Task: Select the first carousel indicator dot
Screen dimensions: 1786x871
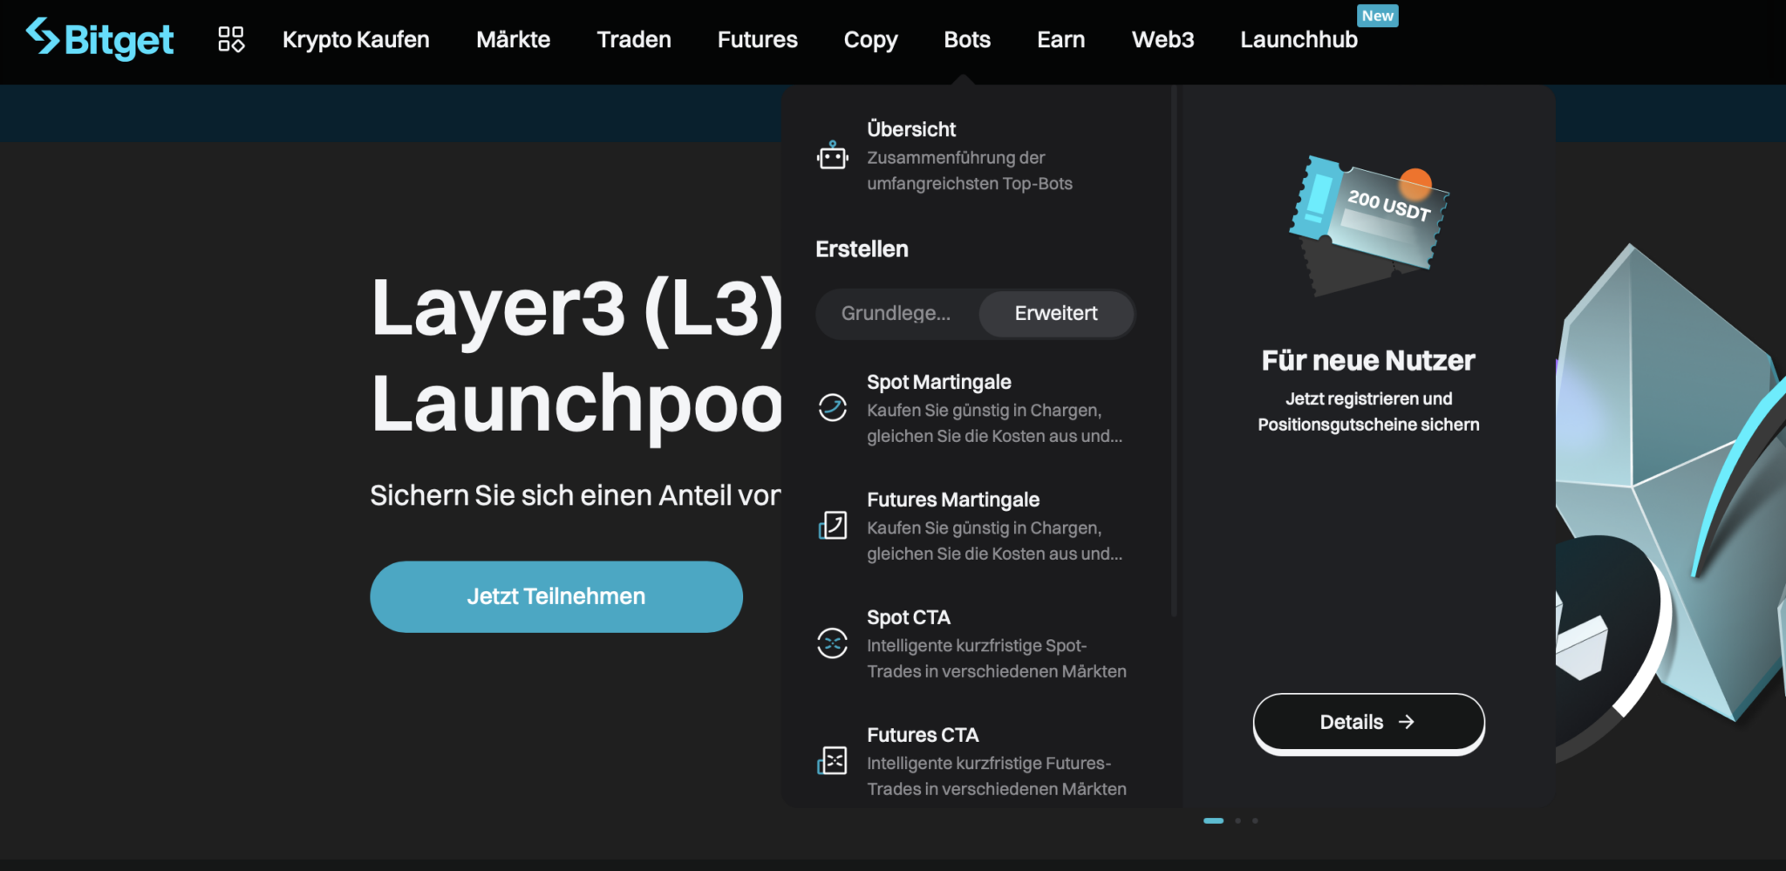Action: [1213, 820]
